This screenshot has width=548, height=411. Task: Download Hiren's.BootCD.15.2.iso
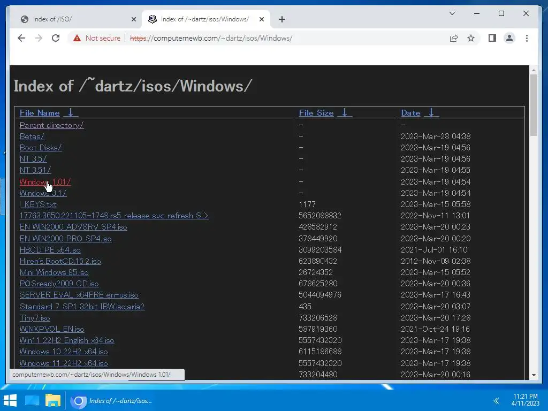(x=60, y=261)
